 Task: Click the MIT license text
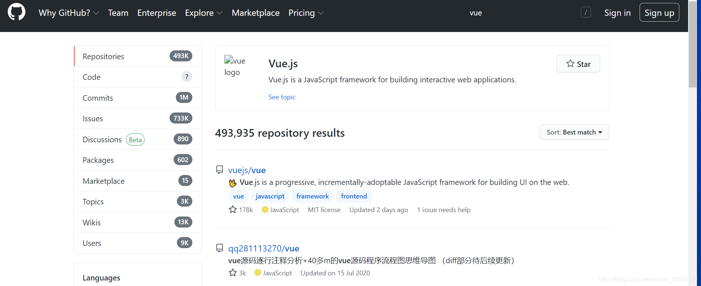coord(324,210)
